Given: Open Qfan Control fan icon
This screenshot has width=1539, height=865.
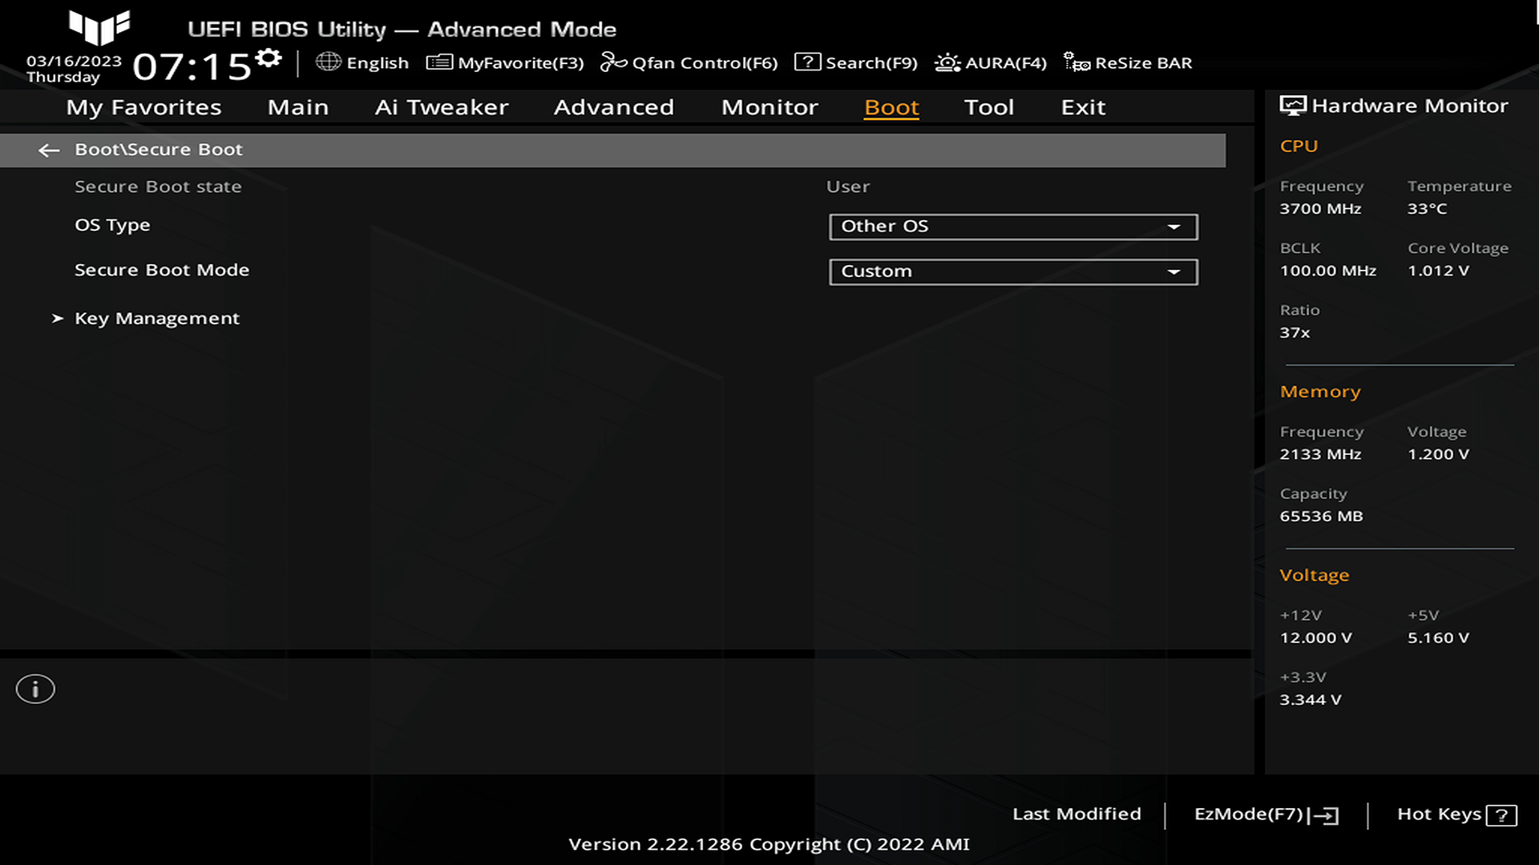Looking at the screenshot, I should pos(613,62).
